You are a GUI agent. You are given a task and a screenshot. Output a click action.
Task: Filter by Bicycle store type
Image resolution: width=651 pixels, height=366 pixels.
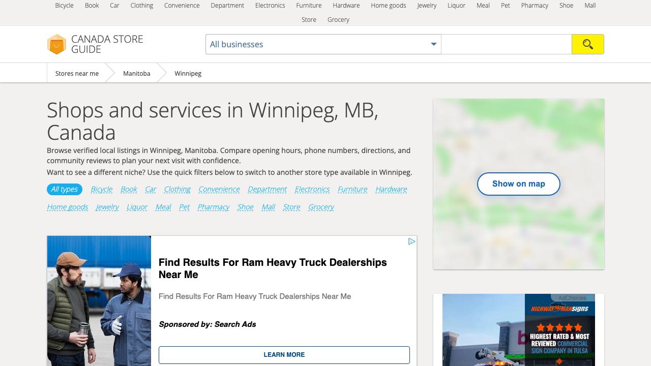(101, 189)
